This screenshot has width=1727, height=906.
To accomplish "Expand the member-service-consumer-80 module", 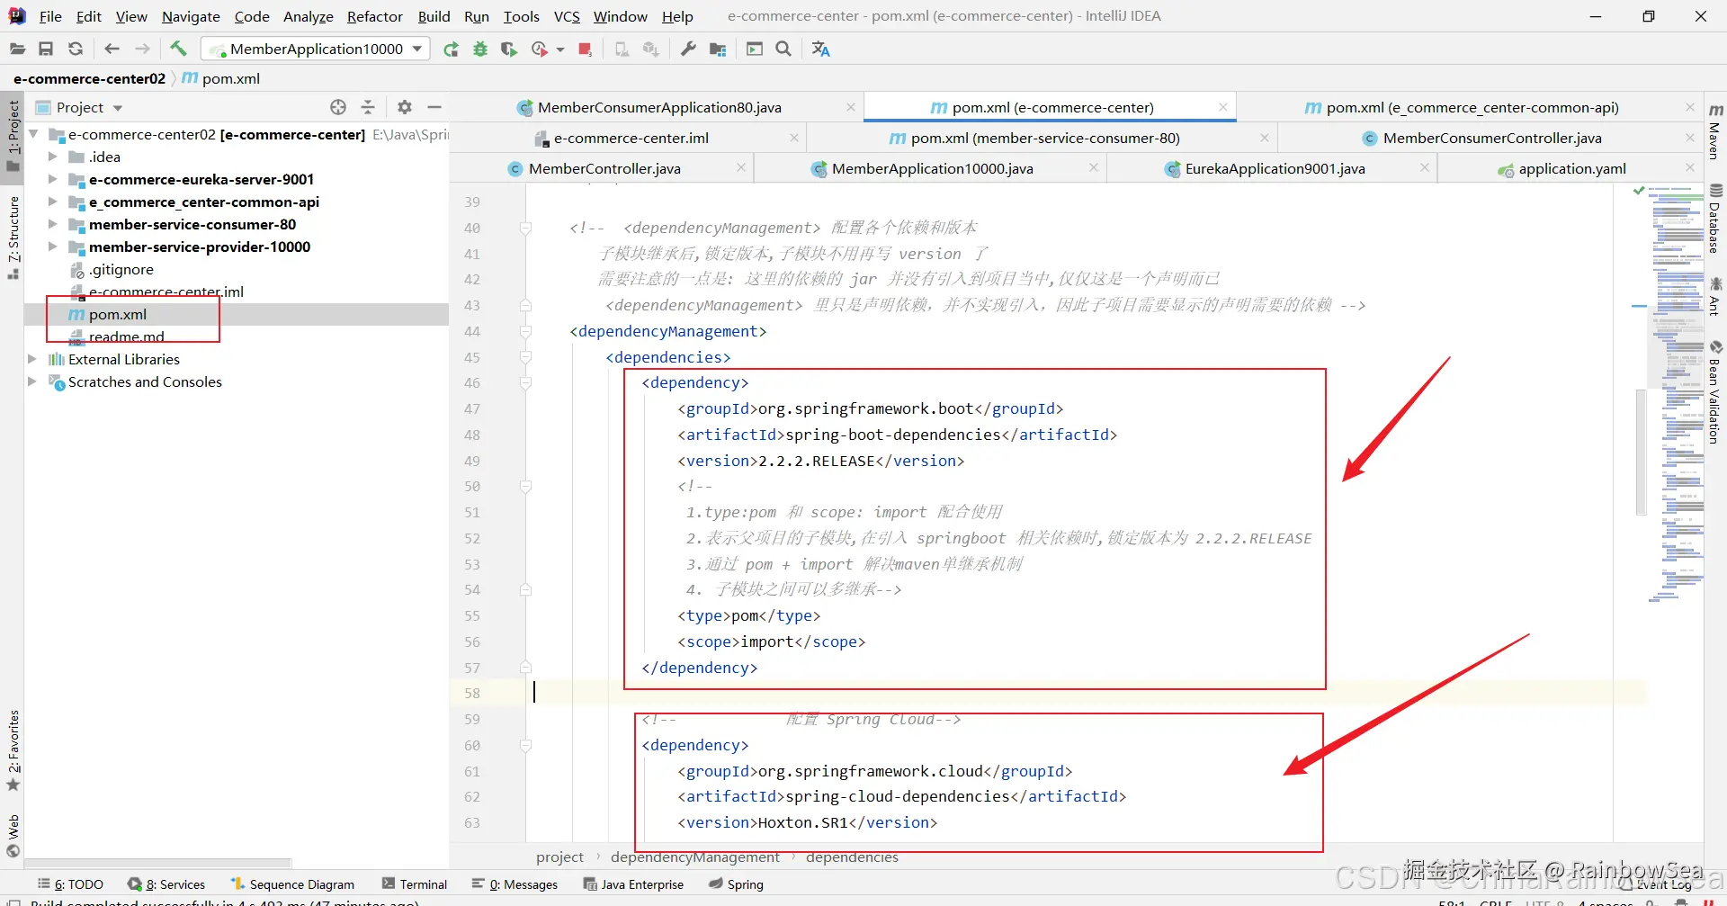I will 52,224.
